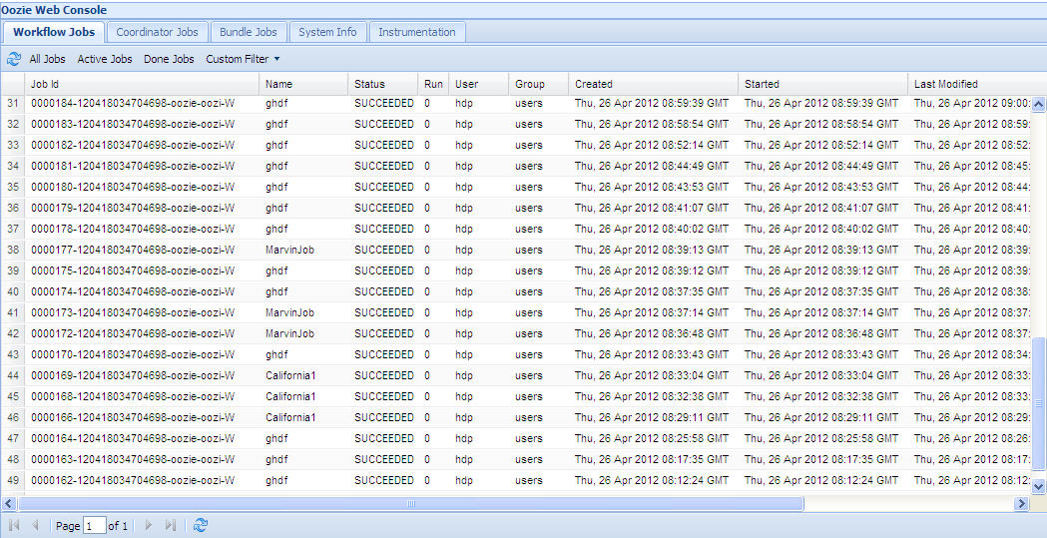The width and height of the screenshot is (1047, 538).
Task: Select job 0000177-120418034704698-oozie-oozi-W
Action: 133,250
